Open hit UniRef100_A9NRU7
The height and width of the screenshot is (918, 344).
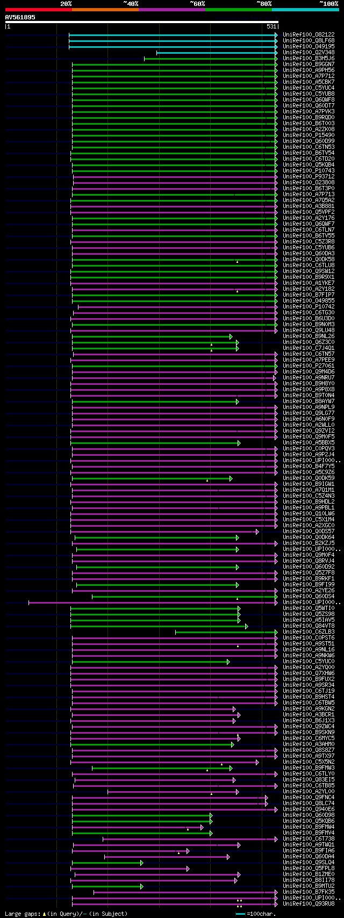309,377
